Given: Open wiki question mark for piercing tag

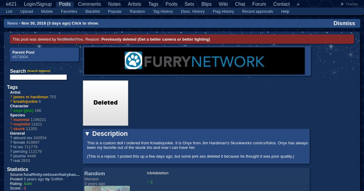Looking at the screenshot, I should click(x=11, y=152).
